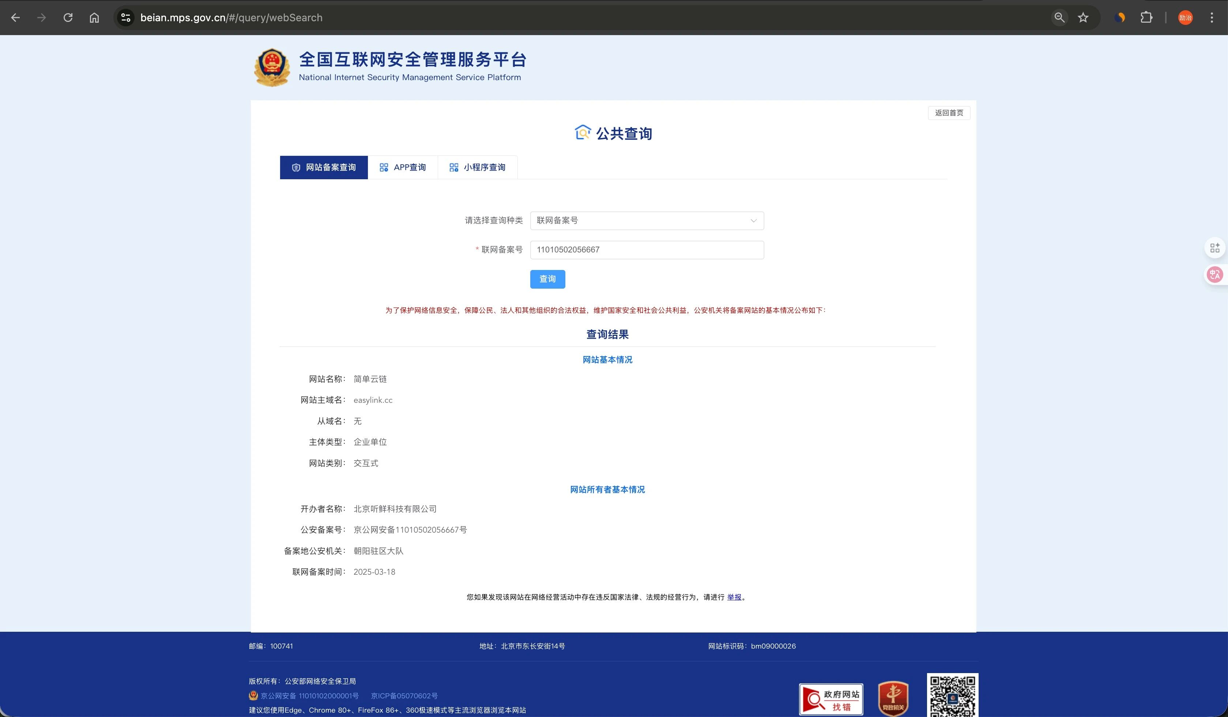Click the browser back arrow
This screenshot has height=717, width=1228.
click(x=16, y=18)
